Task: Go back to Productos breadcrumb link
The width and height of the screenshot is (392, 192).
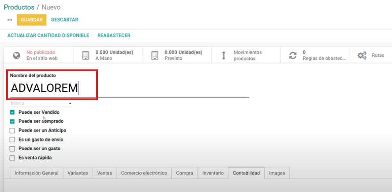Action: coord(19,7)
